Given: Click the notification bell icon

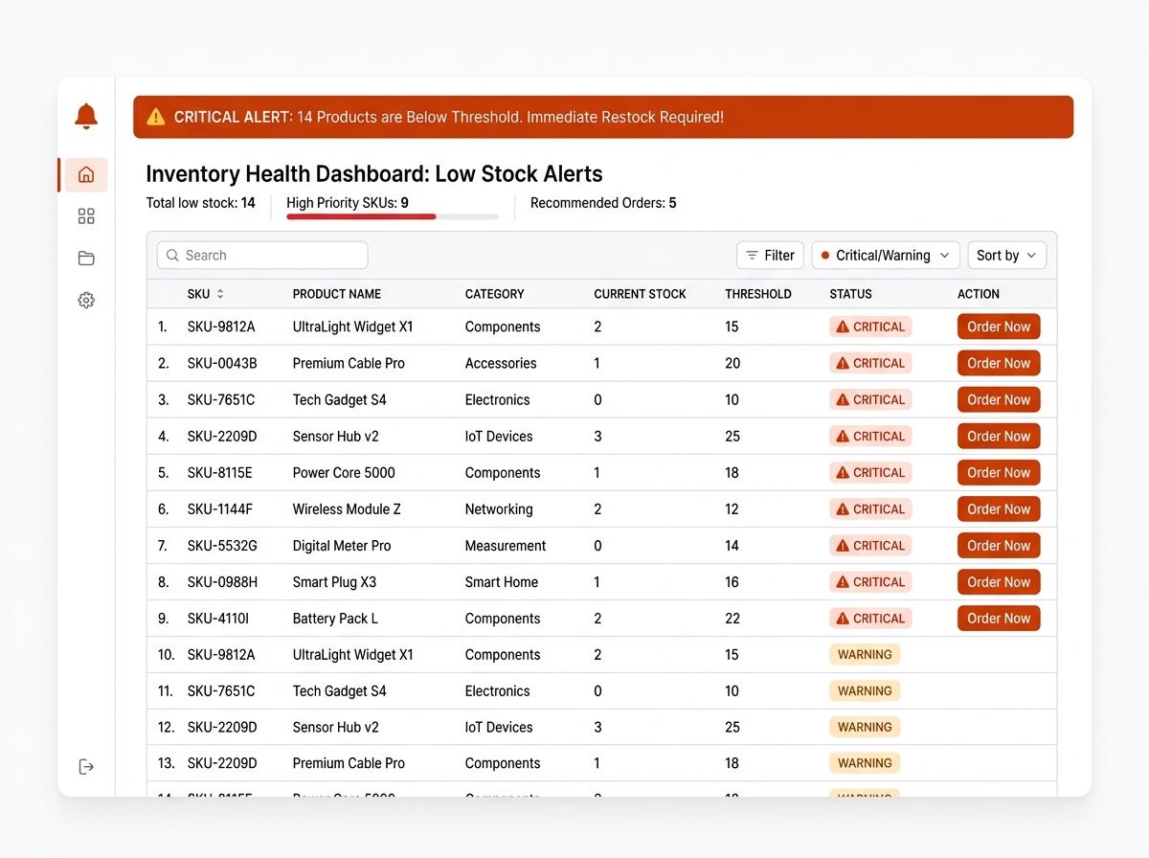Looking at the screenshot, I should coord(86,117).
